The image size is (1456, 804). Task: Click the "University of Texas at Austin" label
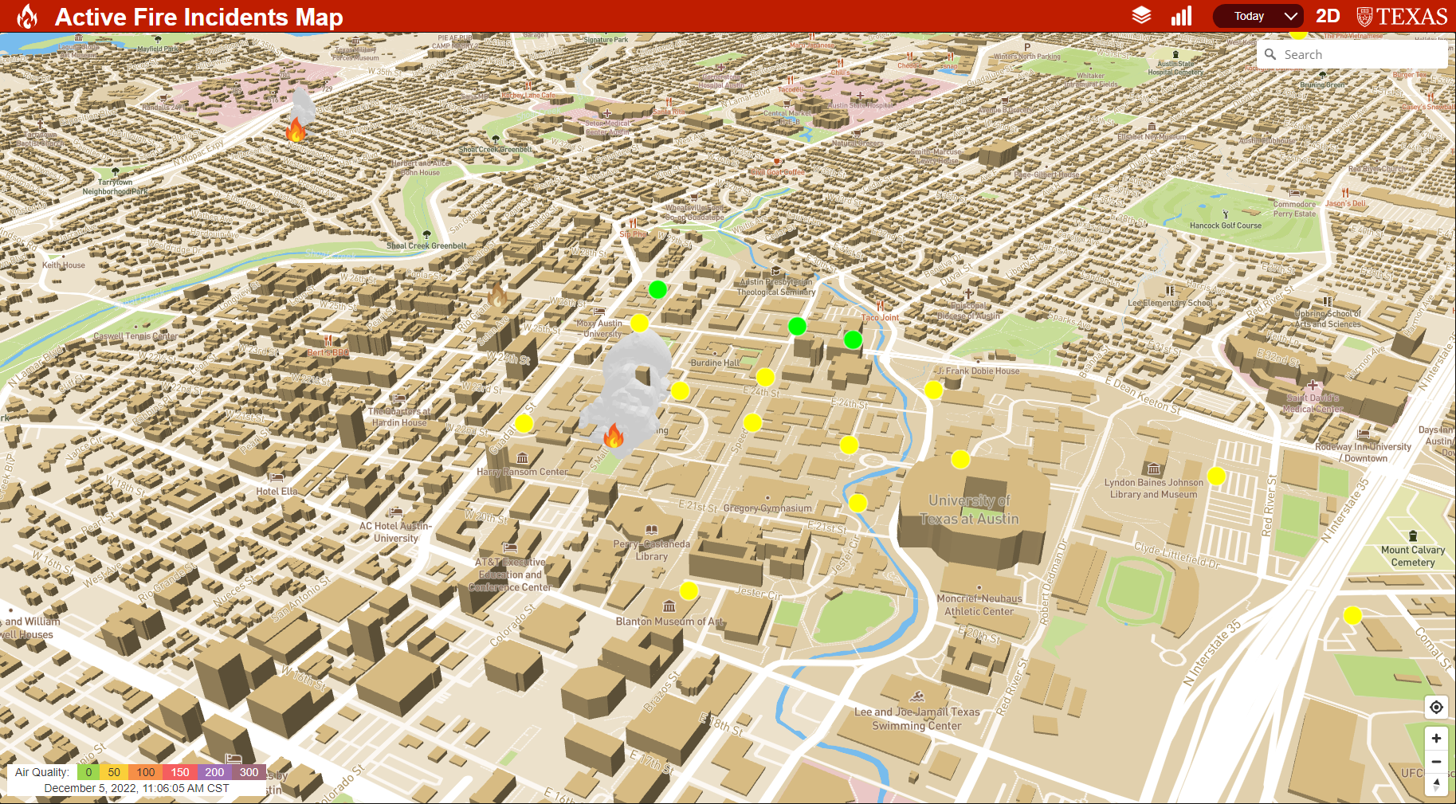point(969,510)
